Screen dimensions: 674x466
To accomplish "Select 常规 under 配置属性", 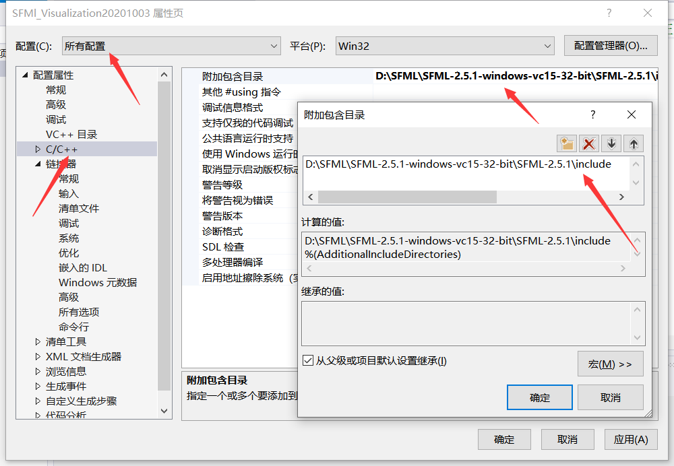I will coord(56,90).
